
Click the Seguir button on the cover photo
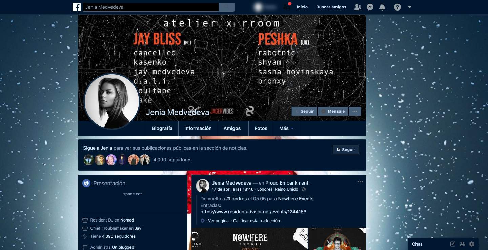pos(304,111)
